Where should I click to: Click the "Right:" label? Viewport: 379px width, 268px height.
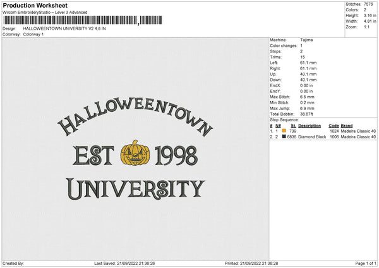pyautogui.click(x=275, y=68)
